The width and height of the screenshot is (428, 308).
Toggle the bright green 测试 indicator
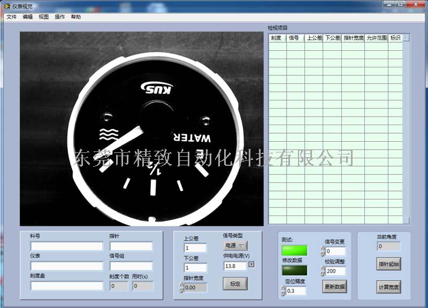pyautogui.click(x=295, y=250)
